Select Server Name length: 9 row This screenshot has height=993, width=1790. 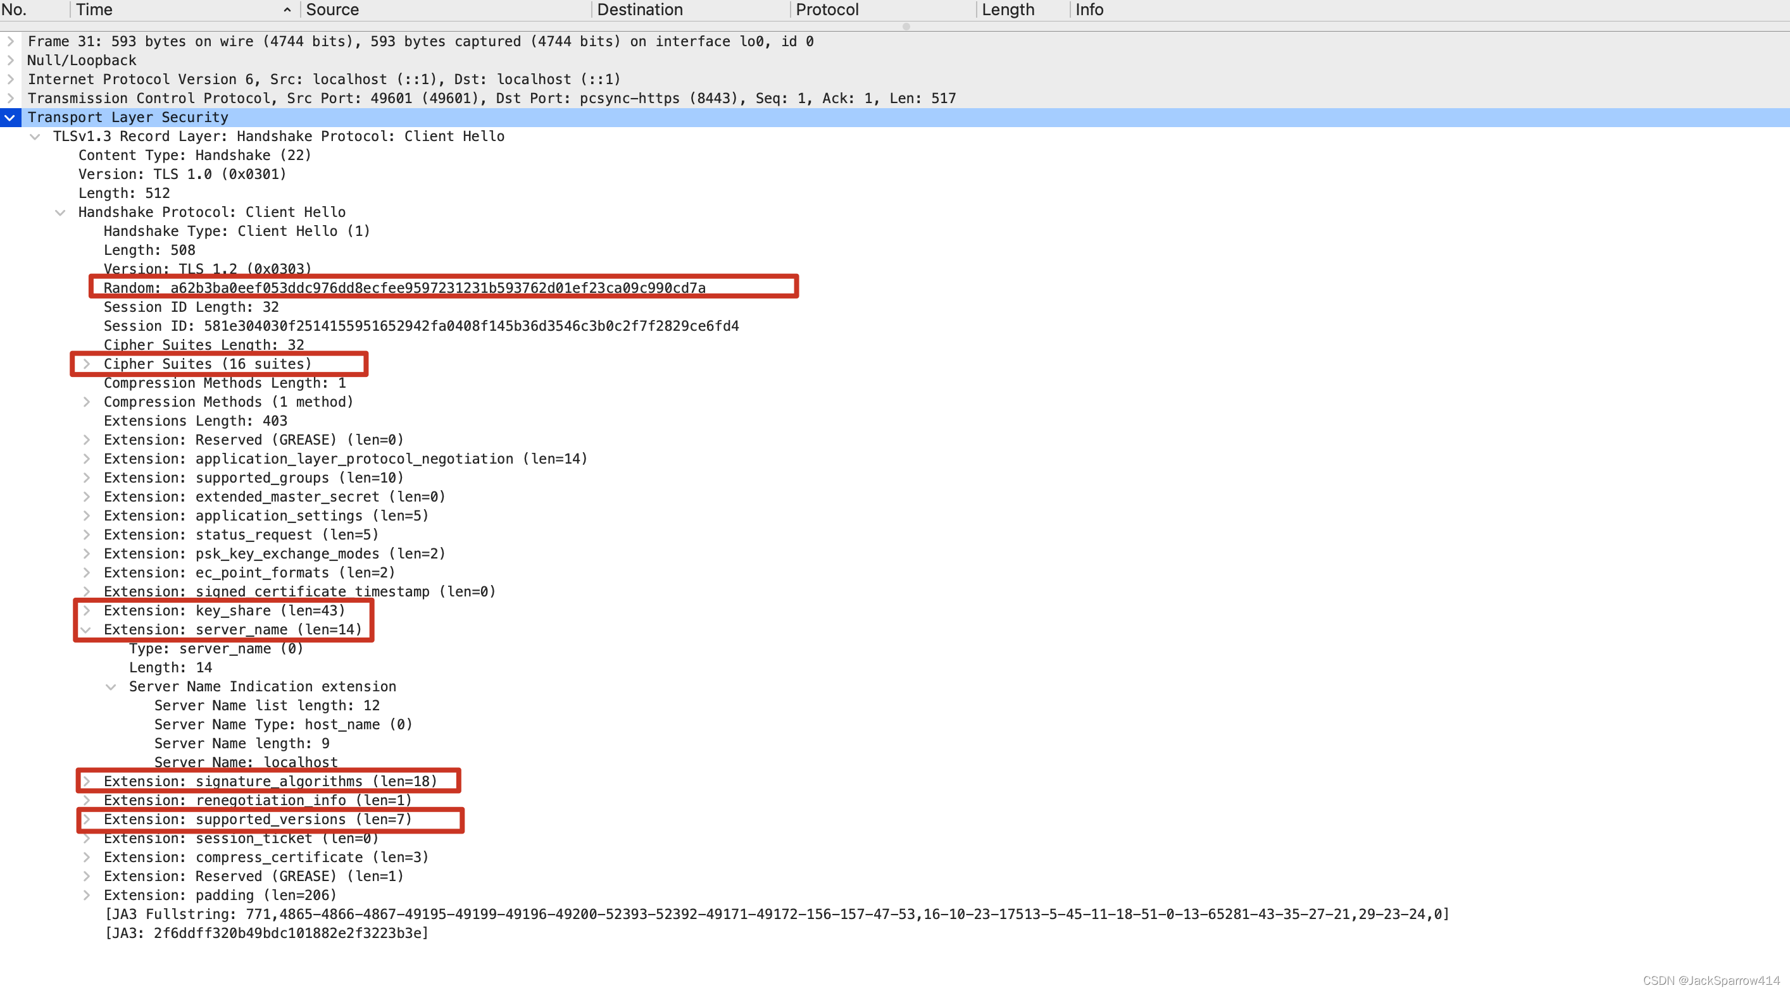tap(242, 744)
